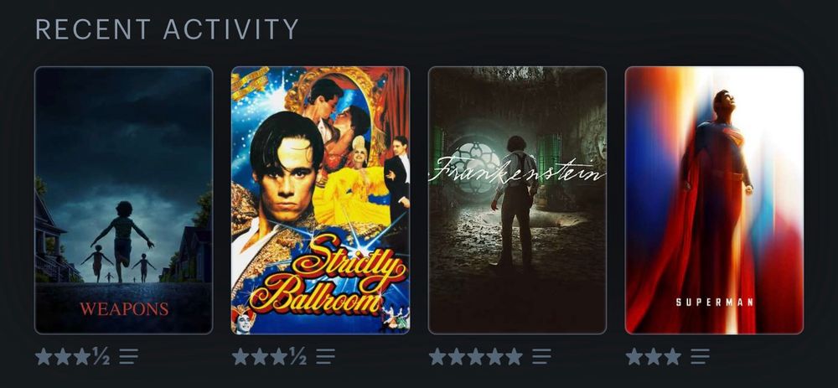The image size is (838, 388).
Task: Click the half-star symbol under Weapons
Action: coord(101,356)
